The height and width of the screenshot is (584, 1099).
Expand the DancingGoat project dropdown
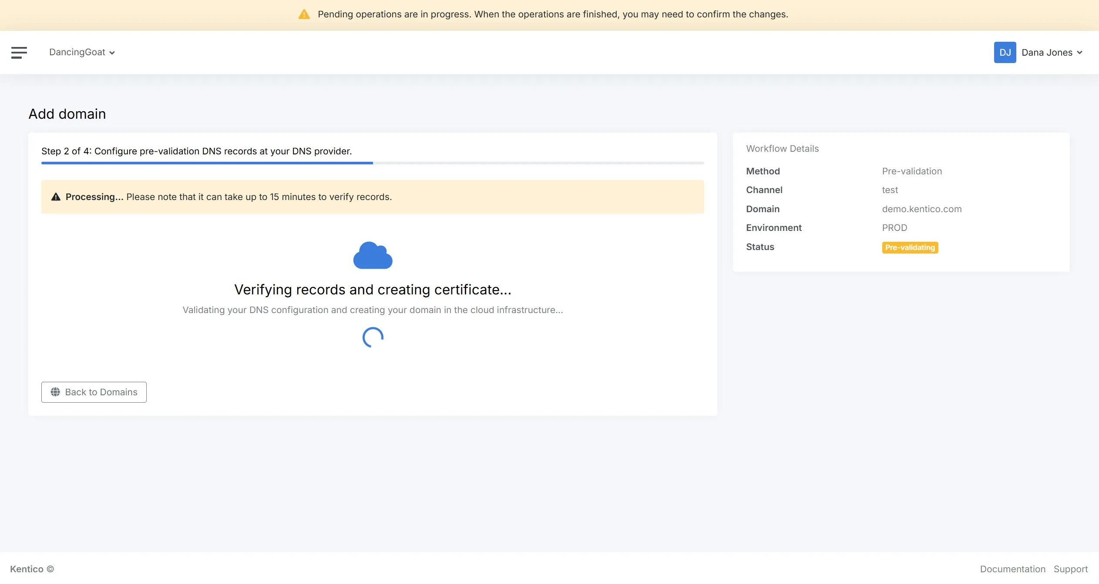pos(82,52)
